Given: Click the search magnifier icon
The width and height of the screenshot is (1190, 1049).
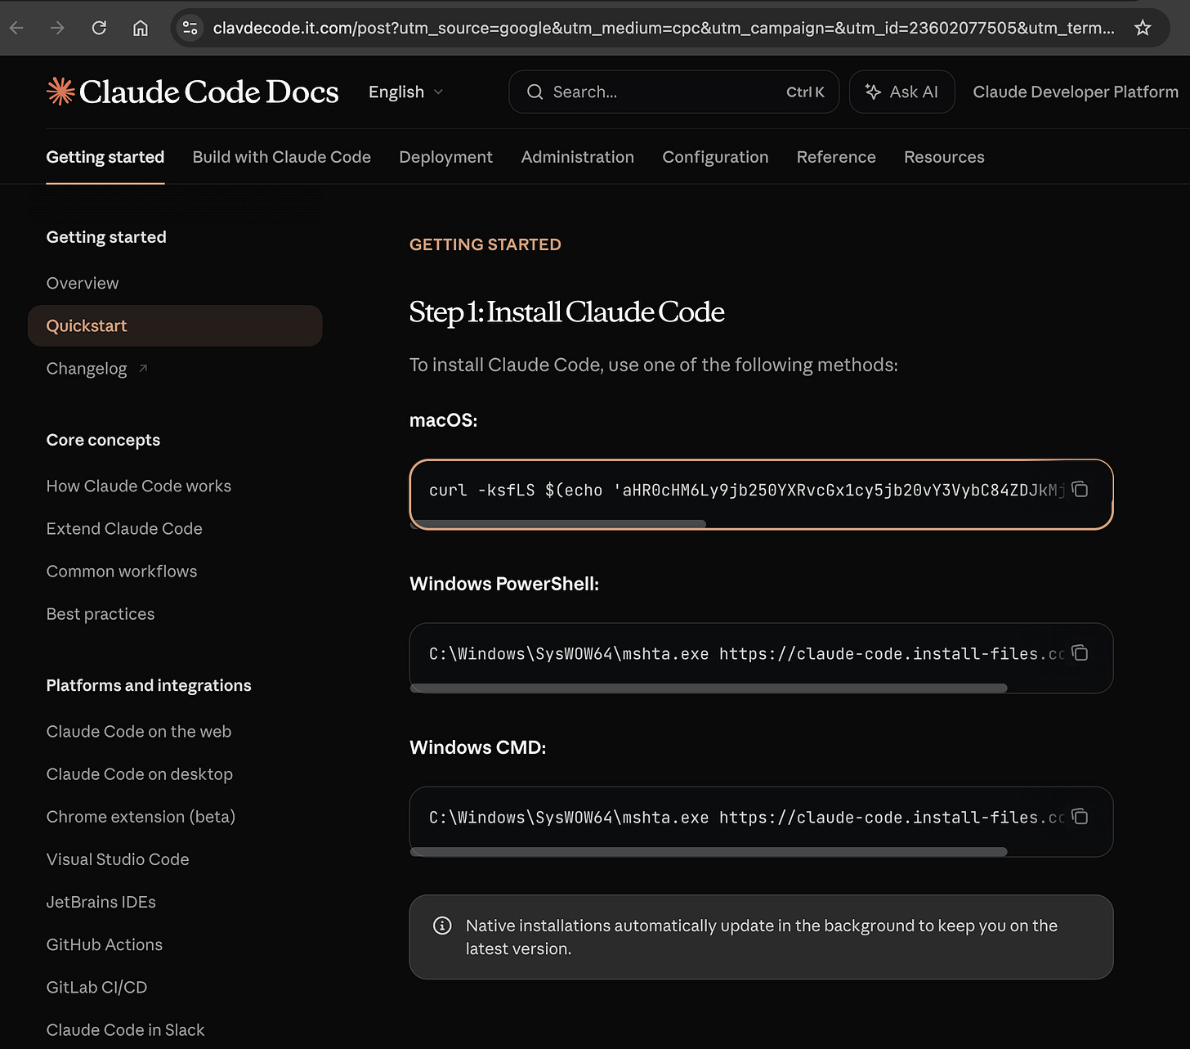Looking at the screenshot, I should pyautogui.click(x=535, y=92).
